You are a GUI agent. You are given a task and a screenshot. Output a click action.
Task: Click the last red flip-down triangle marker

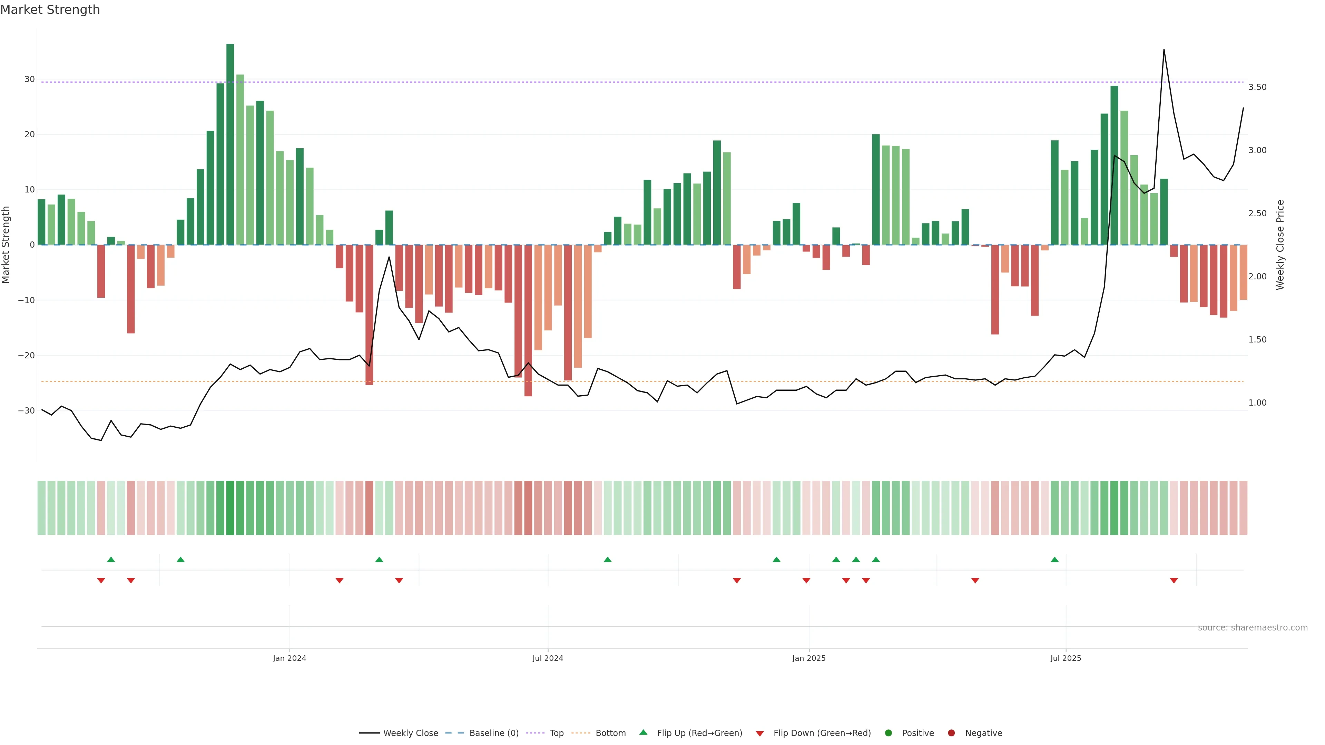(1174, 580)
